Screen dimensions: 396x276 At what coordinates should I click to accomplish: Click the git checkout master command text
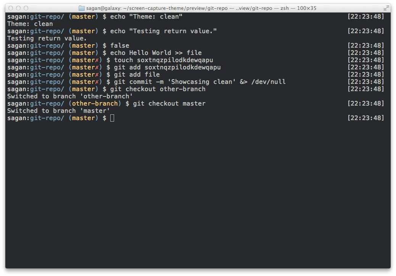tap(169, 103)
